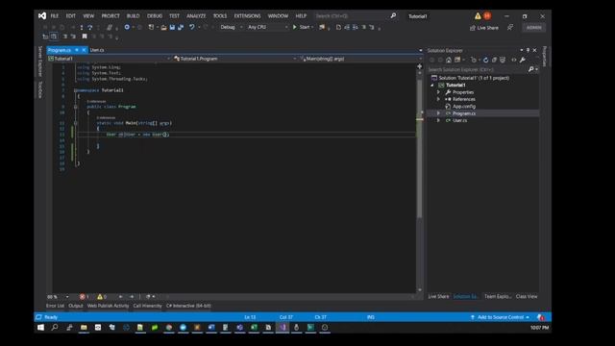Open the EDIT menu
Viewport: 615px width, 346px height.
(70, 16)
